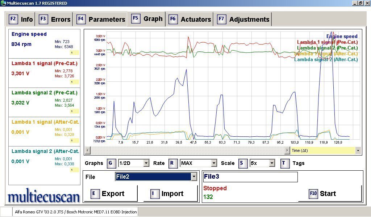Click the I icon on Import

(x=155, y=194)
